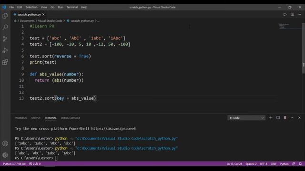This screenshot has width=305, height=171.
Task: Open the Explorer view in activity bar
Action: pyautogui.click(x=5, y=16)
